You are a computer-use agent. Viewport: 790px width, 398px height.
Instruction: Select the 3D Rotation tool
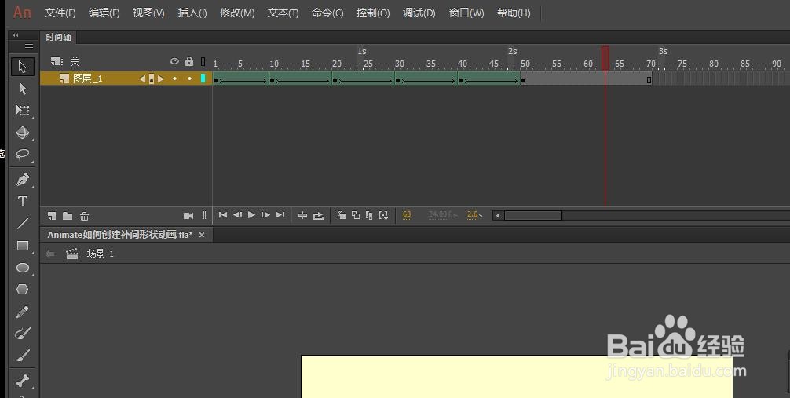point(23,133)
